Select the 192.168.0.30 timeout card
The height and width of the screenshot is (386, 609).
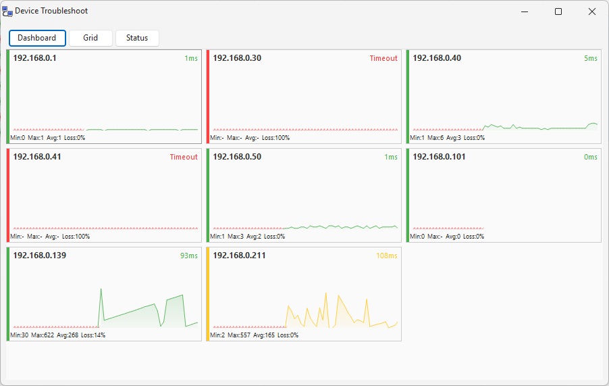click(304, 95)
